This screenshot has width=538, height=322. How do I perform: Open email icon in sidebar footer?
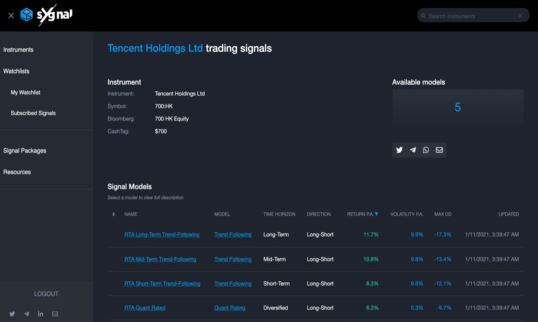point(55,314)
